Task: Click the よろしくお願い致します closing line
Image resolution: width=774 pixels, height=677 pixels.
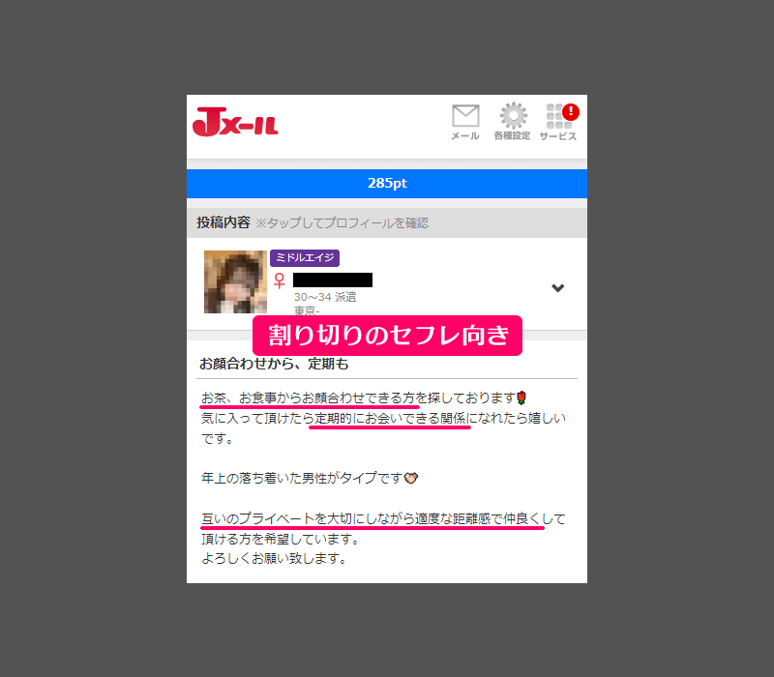Action: (x=273, y=558)
